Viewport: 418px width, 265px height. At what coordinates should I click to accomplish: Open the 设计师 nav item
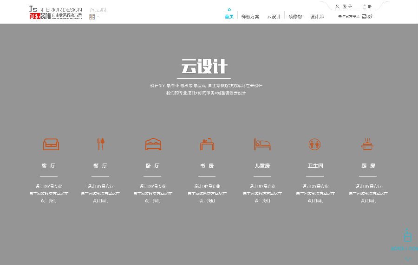coord(317,17)
